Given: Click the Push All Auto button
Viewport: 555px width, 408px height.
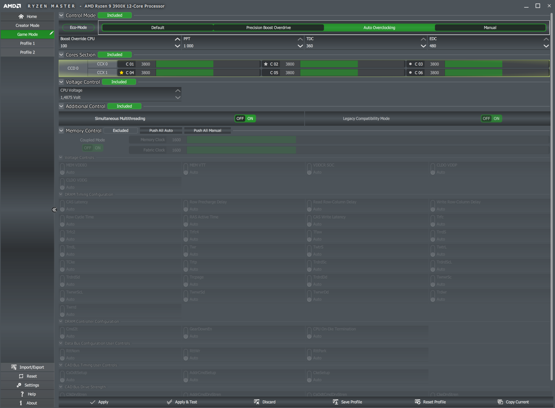Looking at the screenshot, I should 161,131.
